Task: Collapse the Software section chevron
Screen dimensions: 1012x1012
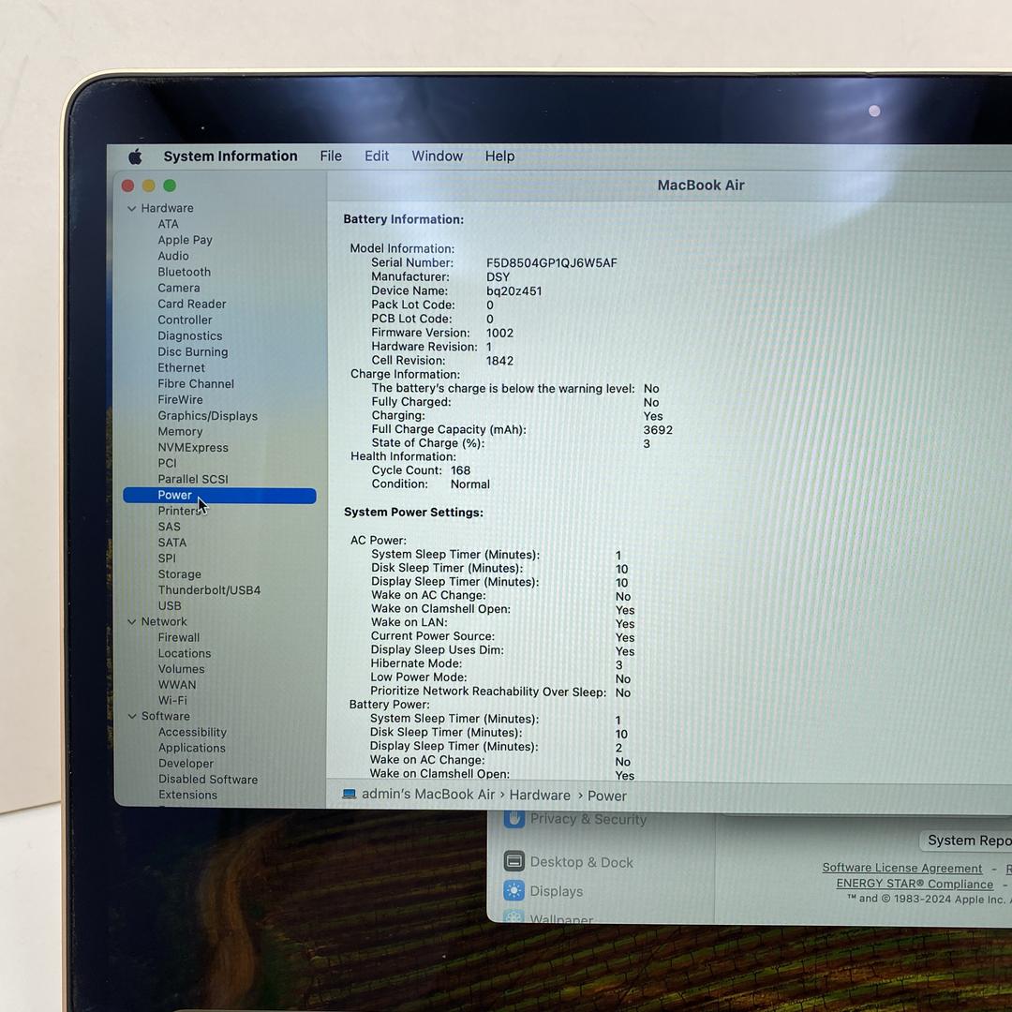Action: (132, 717)
